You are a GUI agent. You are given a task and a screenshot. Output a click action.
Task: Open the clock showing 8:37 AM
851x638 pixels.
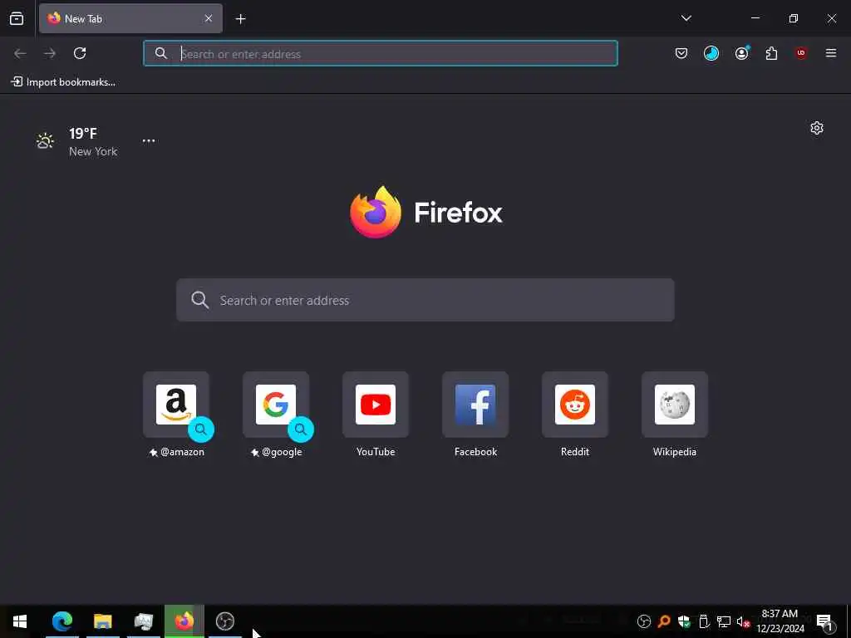point(780,621)
